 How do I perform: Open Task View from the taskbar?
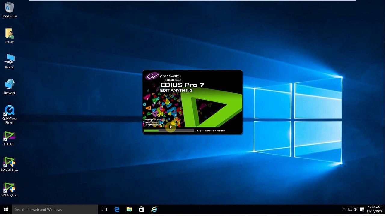pos(104,209)
